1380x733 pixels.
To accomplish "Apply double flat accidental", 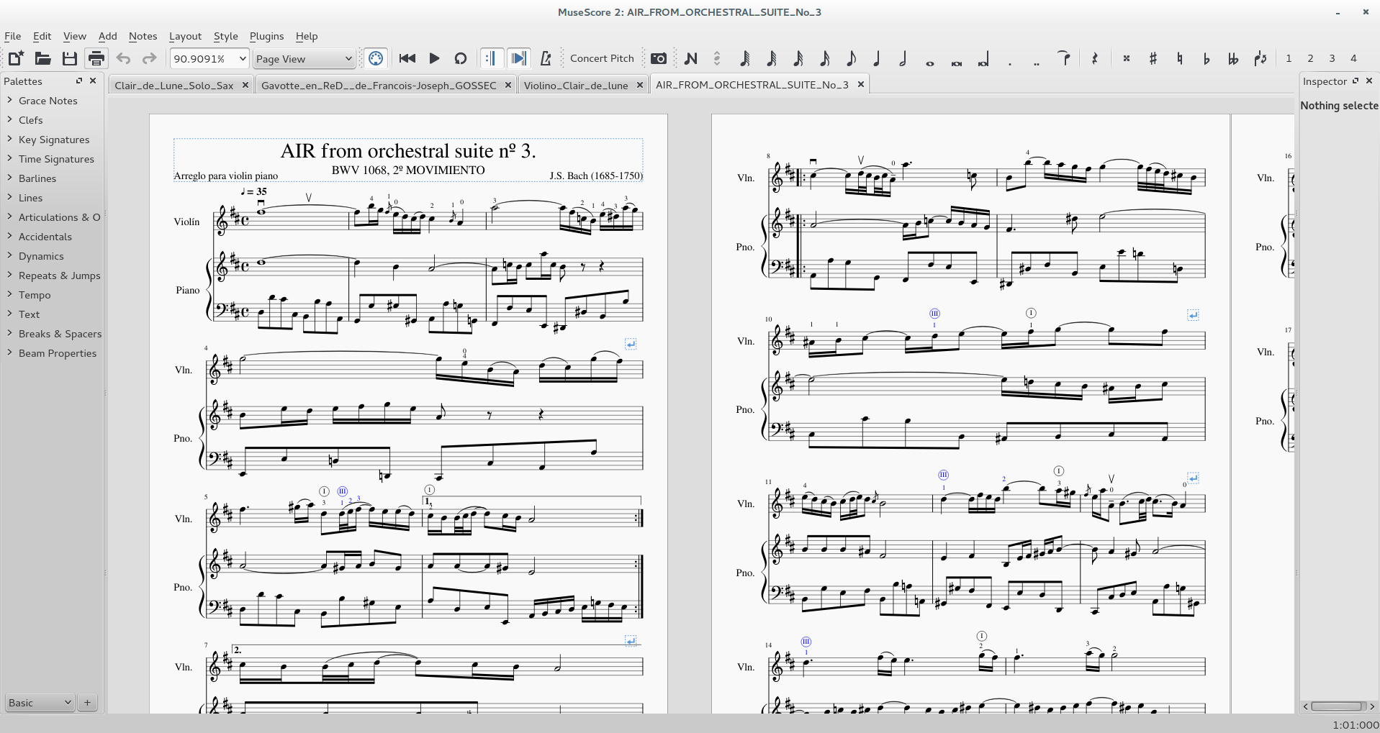I will pyautogui.click(x=1232, y=58).
